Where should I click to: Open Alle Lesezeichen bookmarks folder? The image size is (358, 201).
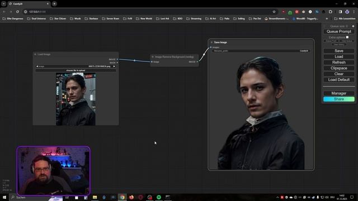click(x=345, y=18)
